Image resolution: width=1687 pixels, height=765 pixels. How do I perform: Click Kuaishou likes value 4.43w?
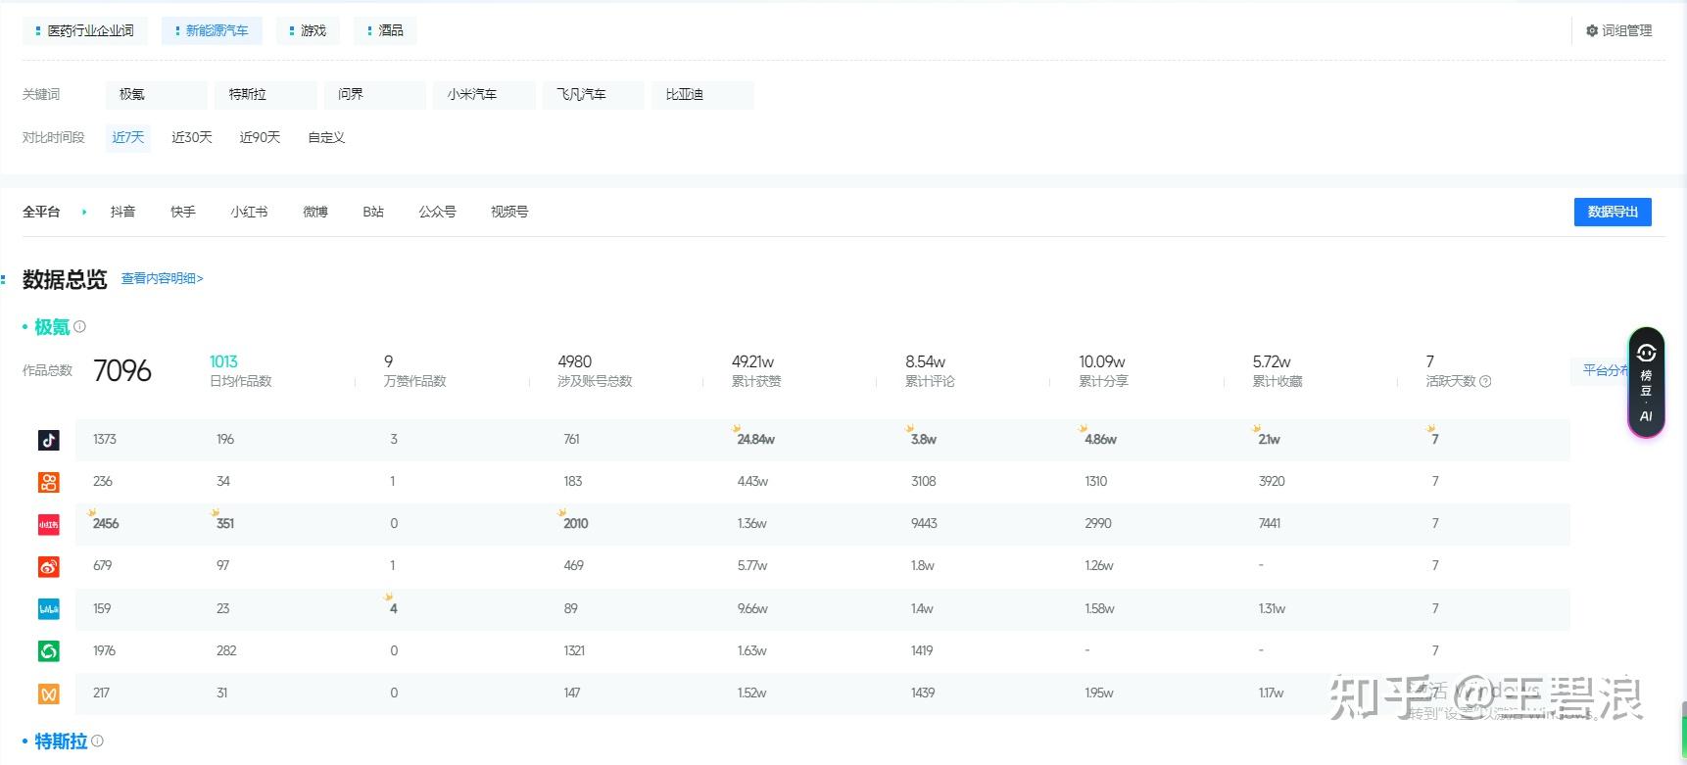point(752,482)
